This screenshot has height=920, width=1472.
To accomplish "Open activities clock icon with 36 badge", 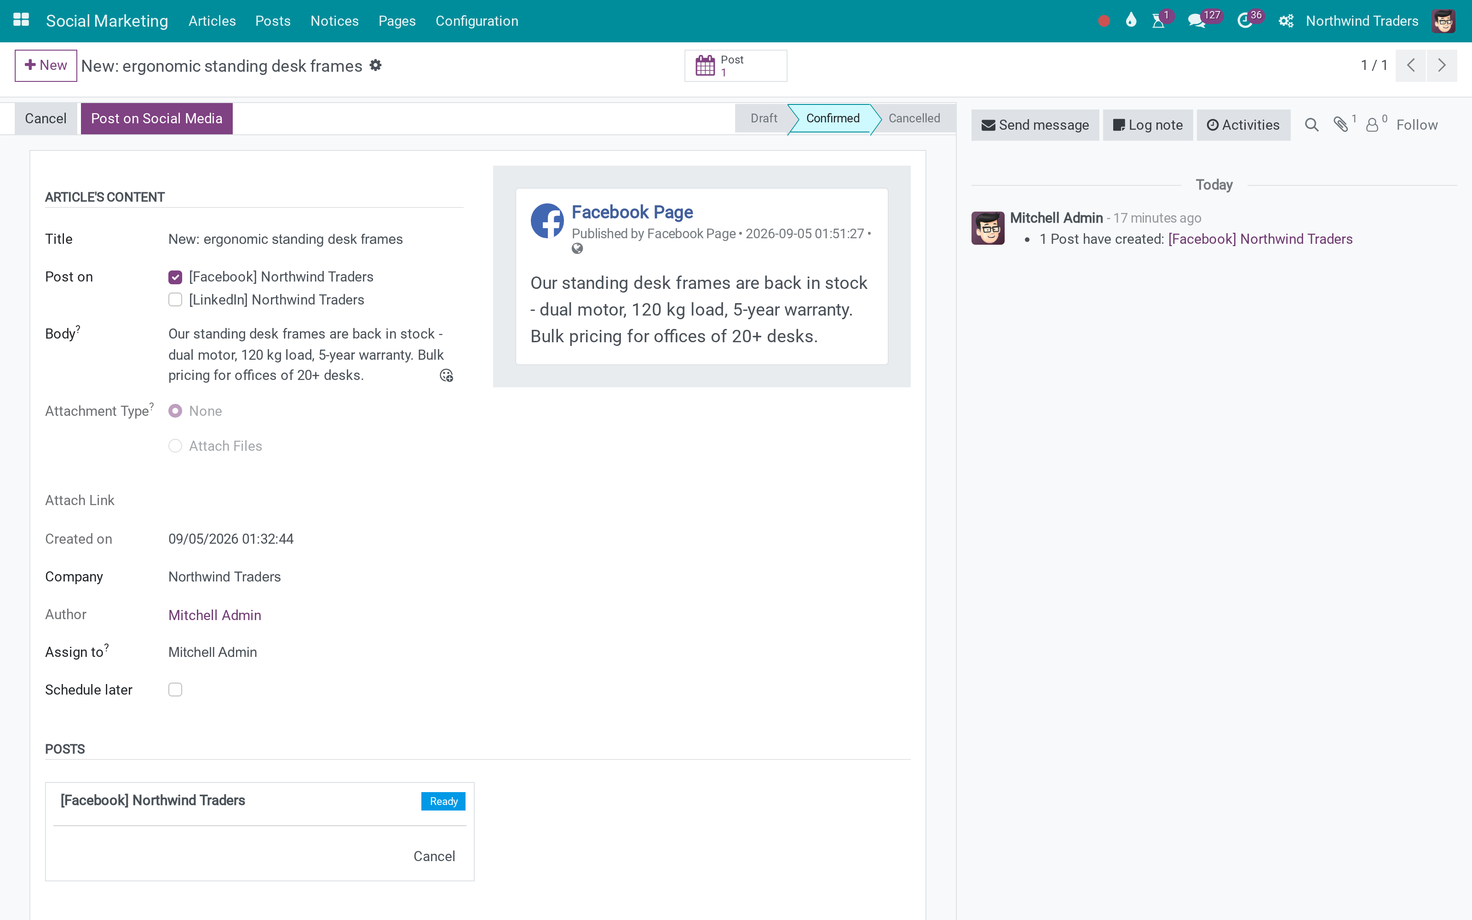I will pos(1244,21).
